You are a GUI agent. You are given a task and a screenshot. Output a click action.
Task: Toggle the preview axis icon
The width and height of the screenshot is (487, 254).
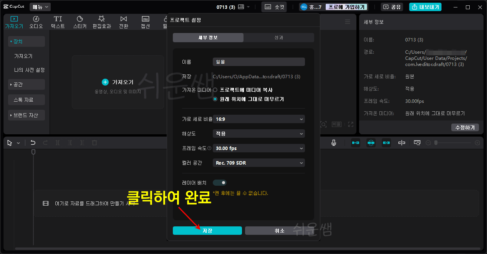click(402, 143)
